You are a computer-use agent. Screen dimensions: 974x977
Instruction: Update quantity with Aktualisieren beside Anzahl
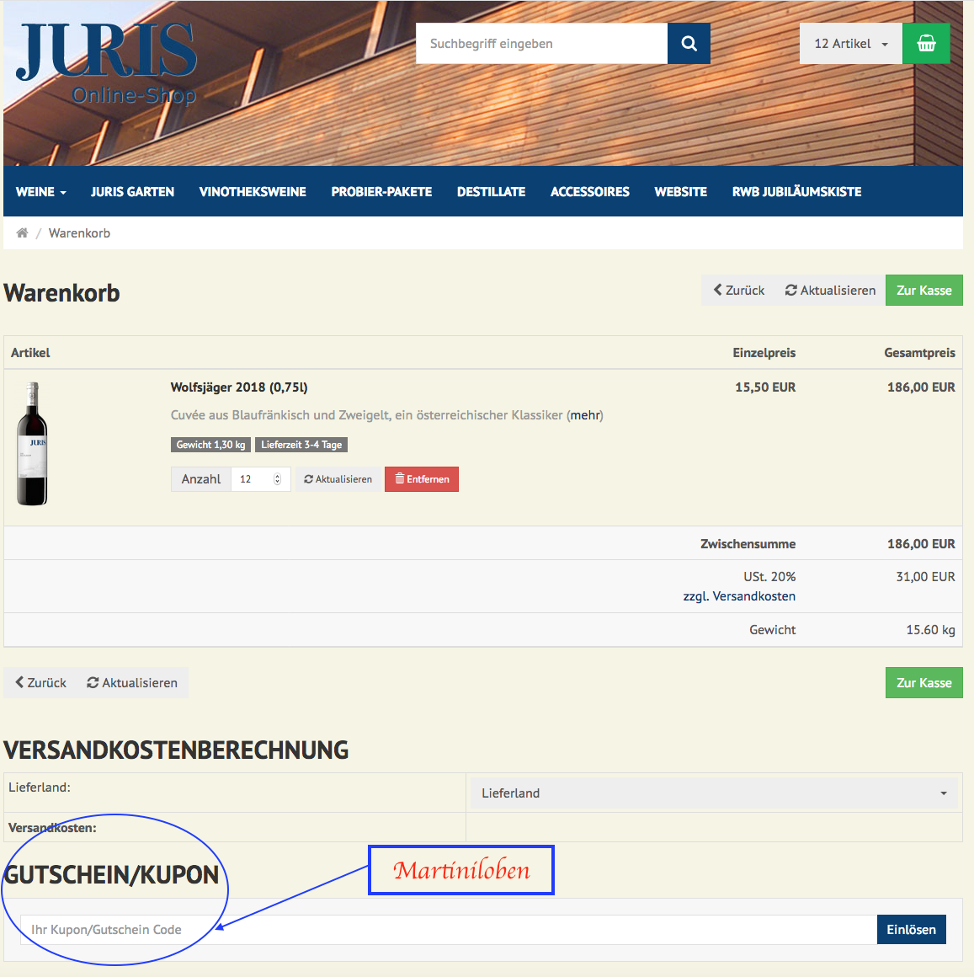[x=338, y=479]
